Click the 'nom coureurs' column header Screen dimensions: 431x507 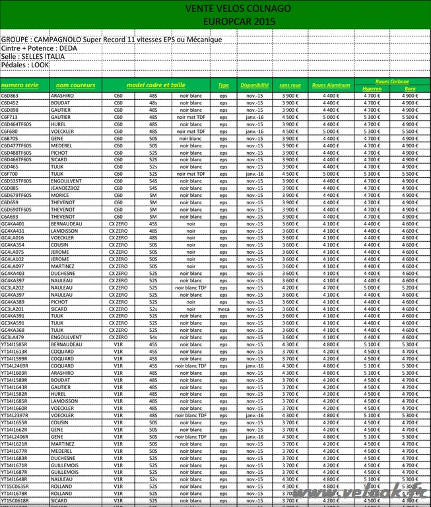click(x=75, y=85)
